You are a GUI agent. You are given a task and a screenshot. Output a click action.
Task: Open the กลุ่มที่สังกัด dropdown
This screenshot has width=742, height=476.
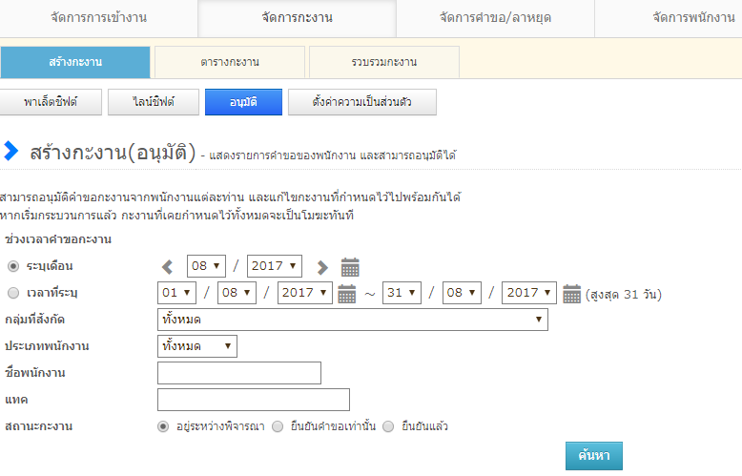pyautogui.click(x=352, y=319)
